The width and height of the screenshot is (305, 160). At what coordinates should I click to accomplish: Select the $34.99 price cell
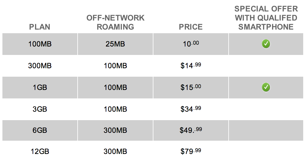191,109
